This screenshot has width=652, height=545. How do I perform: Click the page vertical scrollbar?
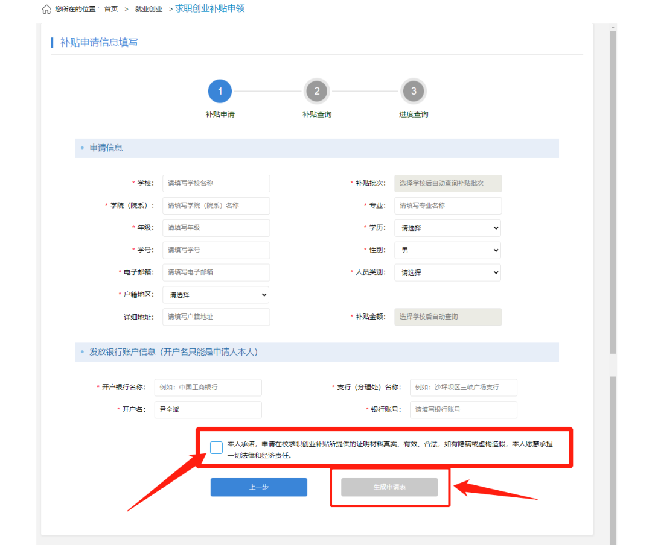(613, 193)
